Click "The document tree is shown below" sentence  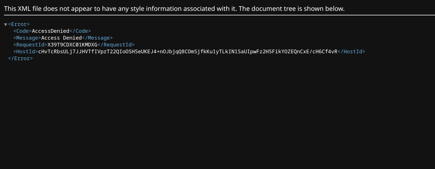click(291, 9)
